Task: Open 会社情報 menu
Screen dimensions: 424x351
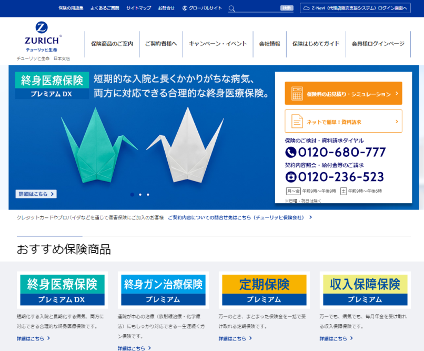Action: coord(269,44)
